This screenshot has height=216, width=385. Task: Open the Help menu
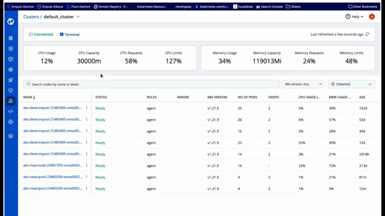click(354, 17)
